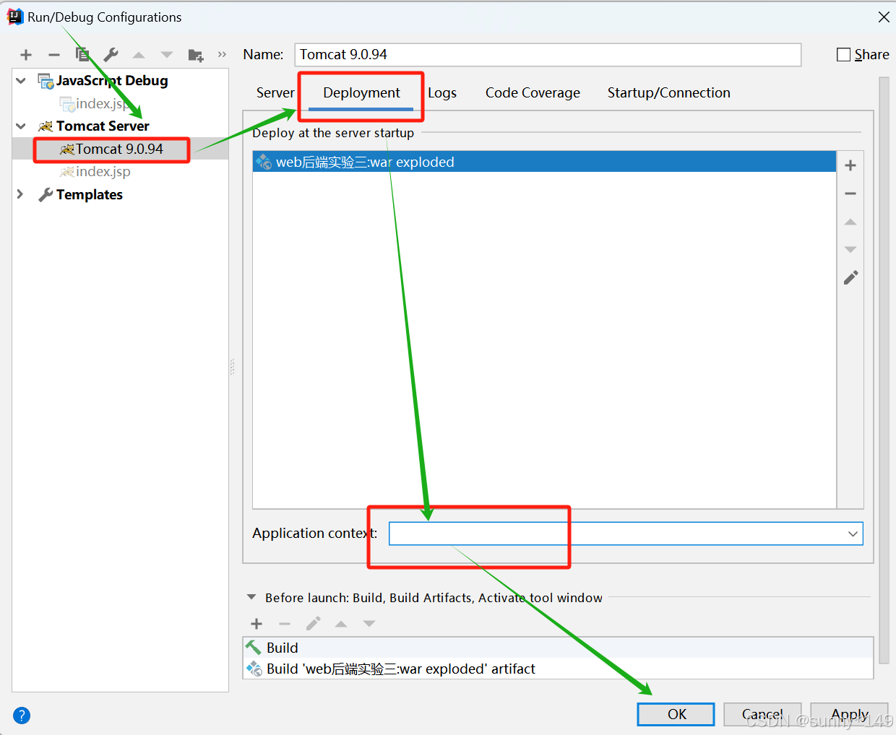Focus the Name text field
The image size is (896, 735).
pos(548,55)
